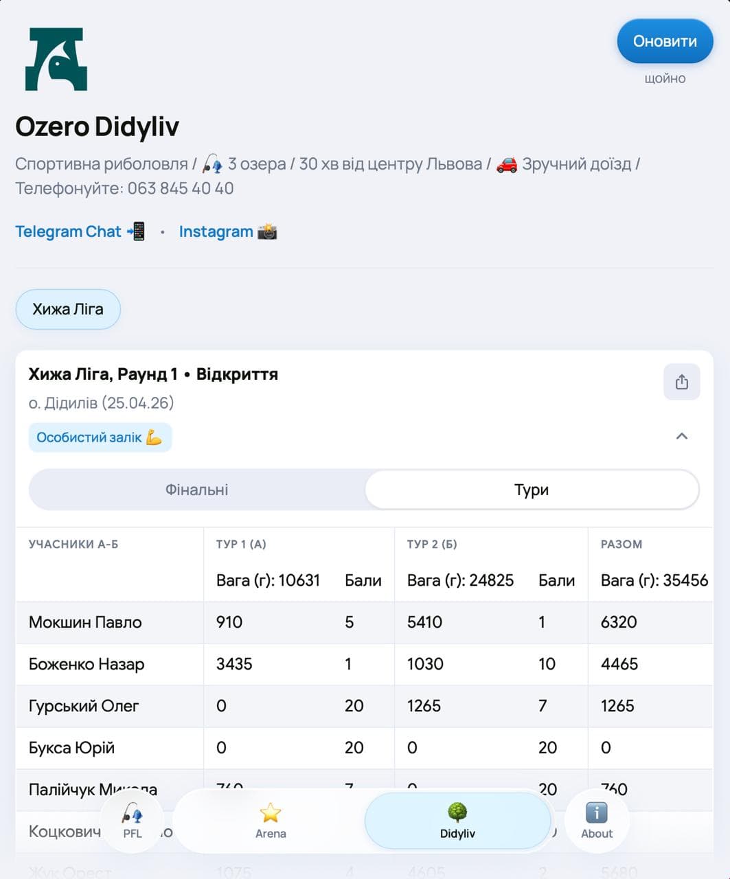Click the phone emoji beside Telegram Chat
The image size is (730, 879).
point(137,231)
